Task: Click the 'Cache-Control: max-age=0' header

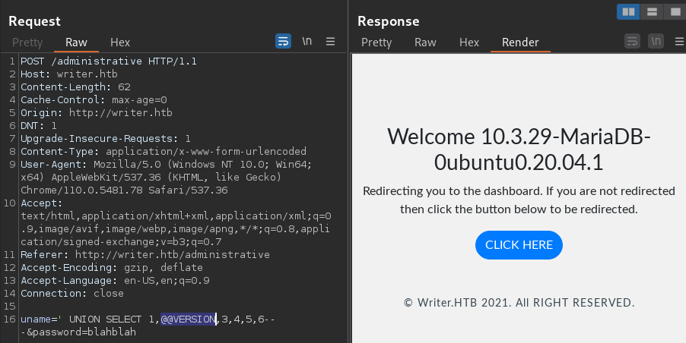Action: (x=94, y=100)
